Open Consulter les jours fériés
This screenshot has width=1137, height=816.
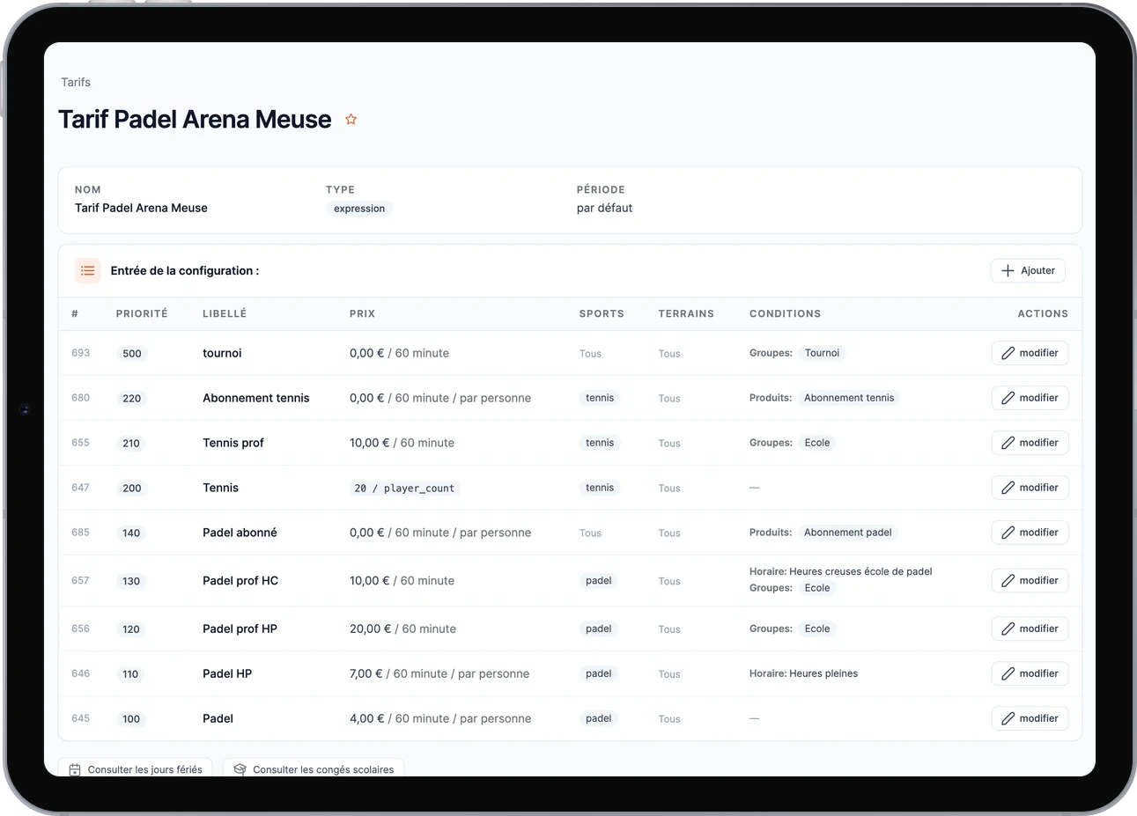pyautogui.click(x=136, y=768)
